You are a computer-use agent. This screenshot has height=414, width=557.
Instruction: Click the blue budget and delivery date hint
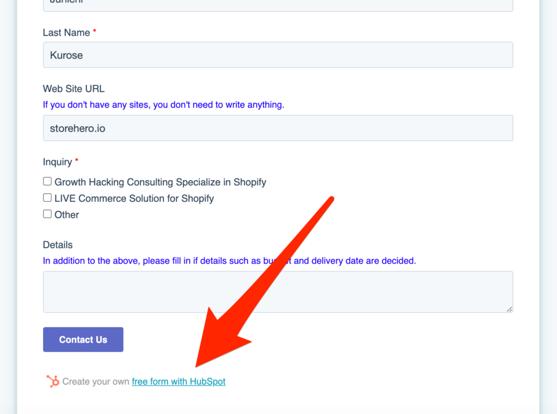click(x=229, y=261)
